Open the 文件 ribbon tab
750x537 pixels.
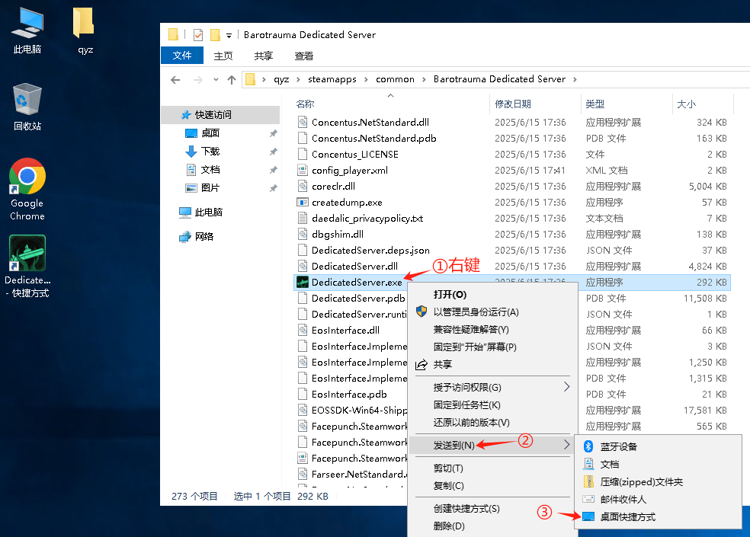point(181,56)
